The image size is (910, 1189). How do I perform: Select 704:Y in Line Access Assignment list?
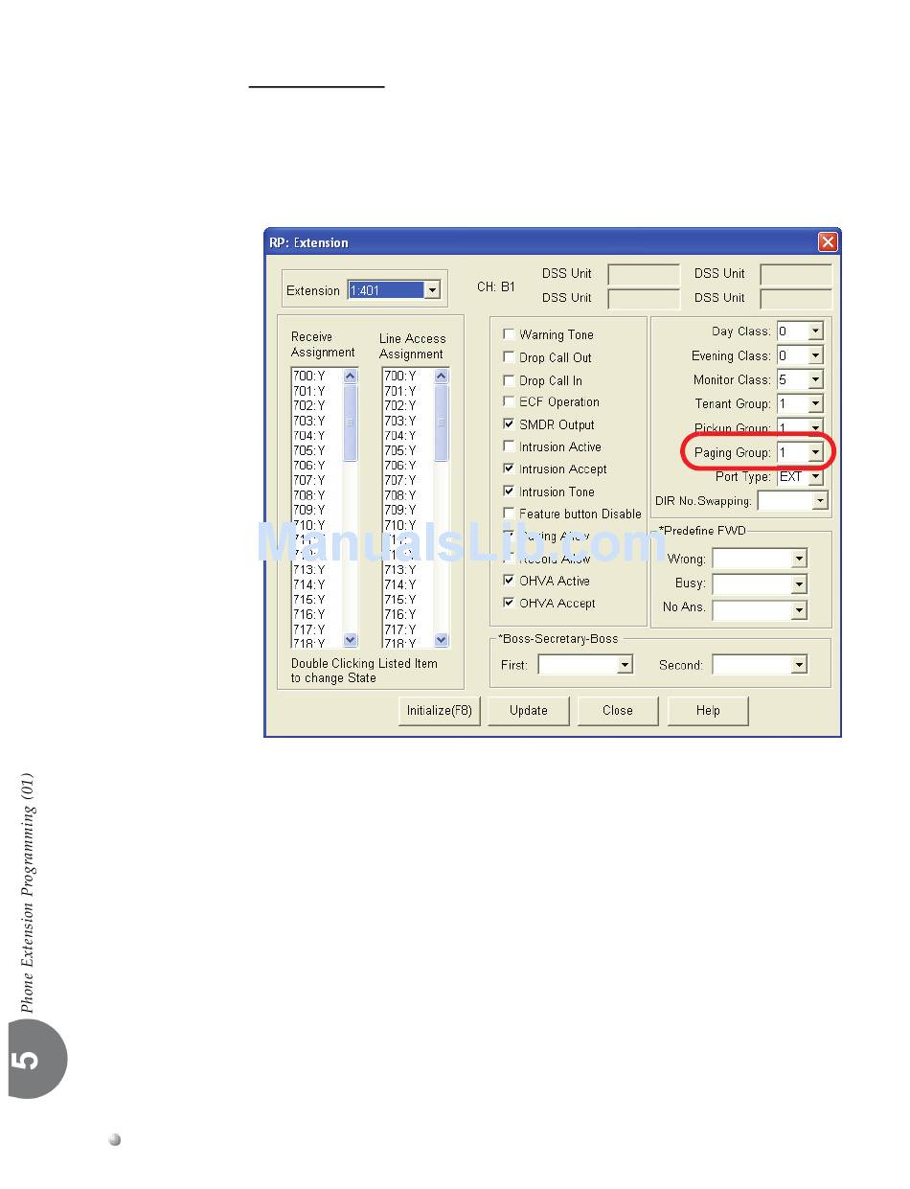[x=400, y=436]
